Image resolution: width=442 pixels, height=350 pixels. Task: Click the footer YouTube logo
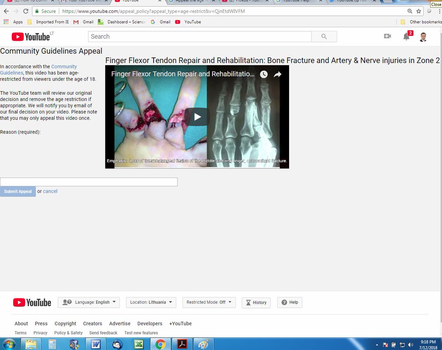(32, 302)
